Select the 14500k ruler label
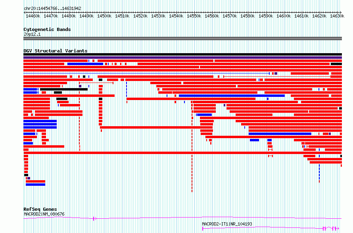 coord(104,16)
